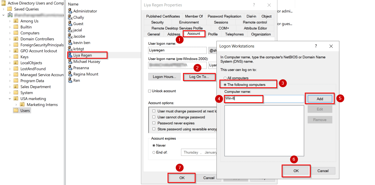This screenshot has height=185, width=375.
Task: Select the Administrator user account icon
Action: pos(70,11)
